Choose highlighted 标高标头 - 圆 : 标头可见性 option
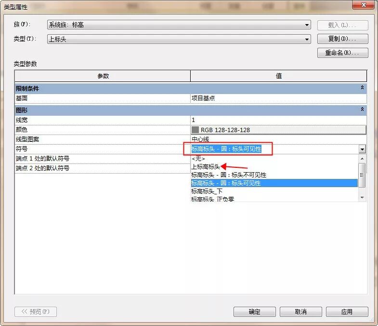This screenshot has width=378, height=326. point(274,183)
